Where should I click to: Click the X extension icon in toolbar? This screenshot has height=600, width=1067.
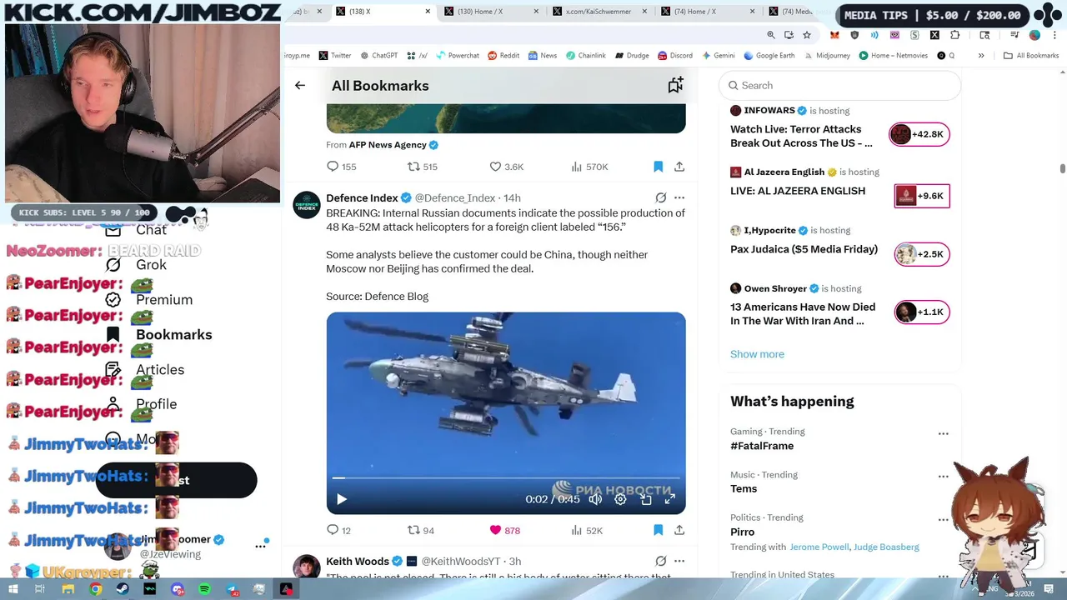point(934,35)
